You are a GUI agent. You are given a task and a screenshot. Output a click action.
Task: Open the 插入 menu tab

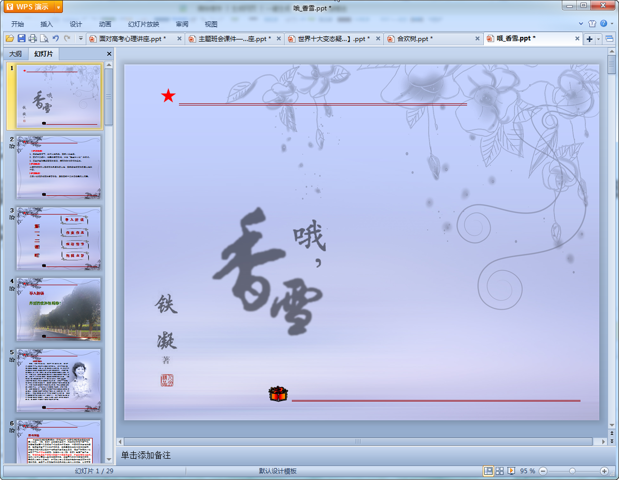click(x=47, y=24)
